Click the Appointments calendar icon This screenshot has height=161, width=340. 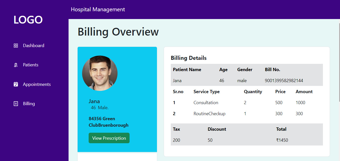(16, 84)
